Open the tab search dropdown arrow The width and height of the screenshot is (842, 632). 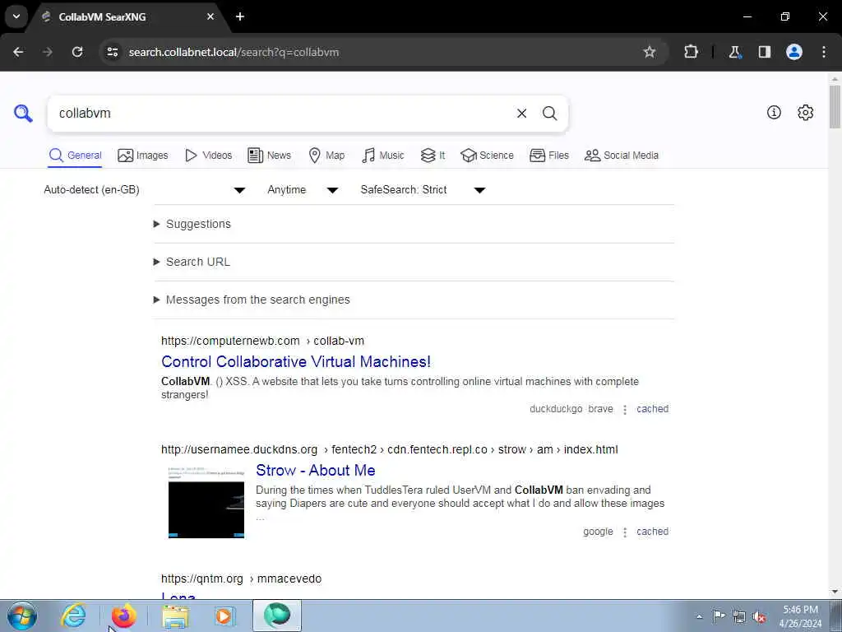(16, 16)
